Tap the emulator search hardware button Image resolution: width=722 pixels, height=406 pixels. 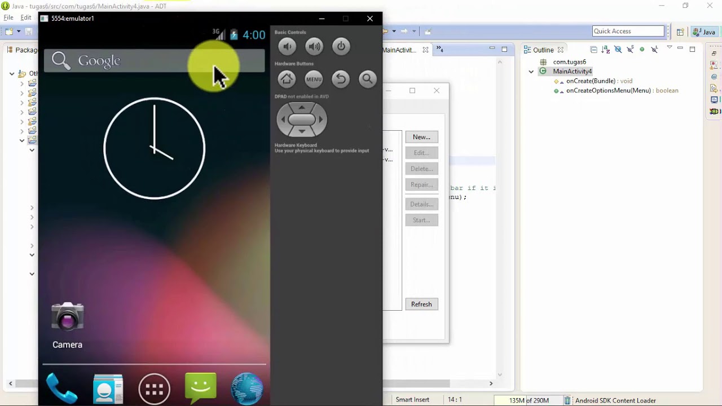tap(367, 79)
